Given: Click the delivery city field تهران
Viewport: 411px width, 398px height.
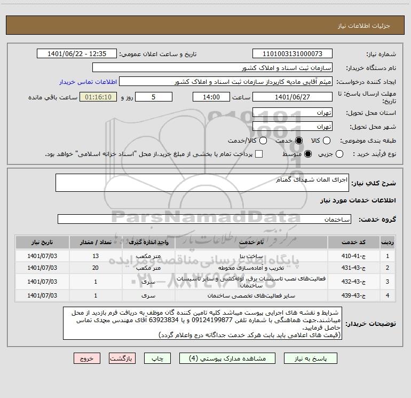Looking at the screenshot, I should point(293,127).
